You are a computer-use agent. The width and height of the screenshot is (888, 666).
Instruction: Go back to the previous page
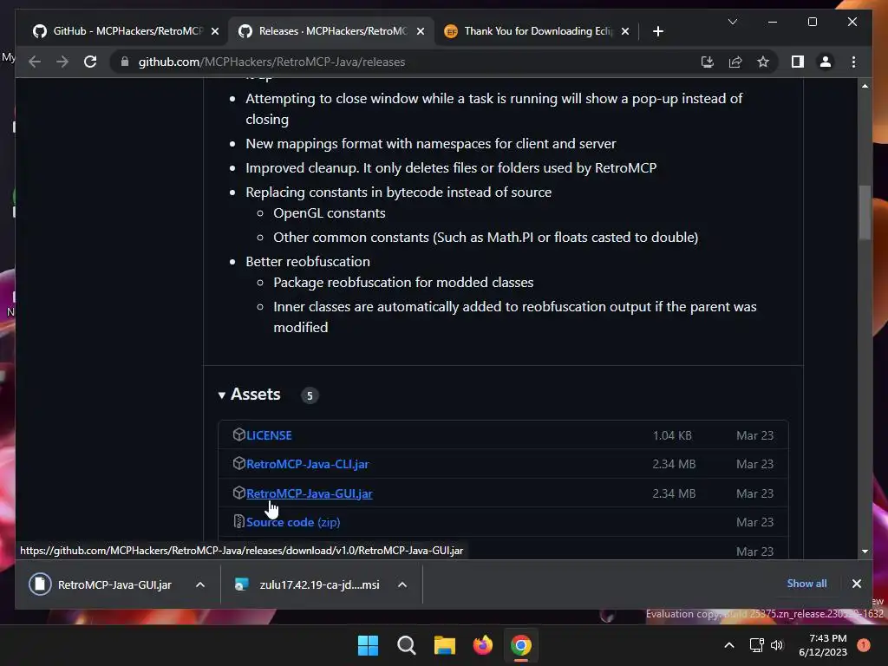click(x=35, y=62)
